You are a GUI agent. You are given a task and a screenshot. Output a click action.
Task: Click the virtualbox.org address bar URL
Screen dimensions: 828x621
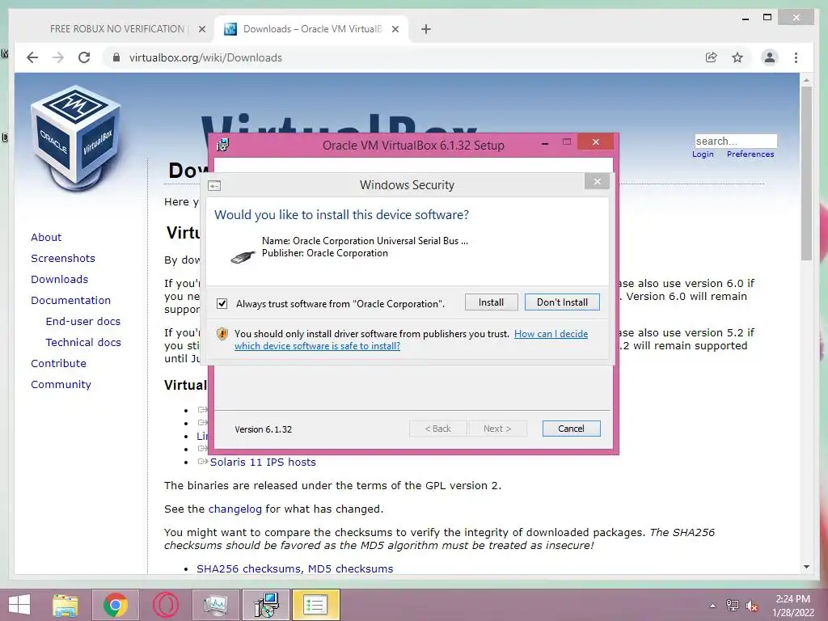pyautogui.click(x=205, y=57)
